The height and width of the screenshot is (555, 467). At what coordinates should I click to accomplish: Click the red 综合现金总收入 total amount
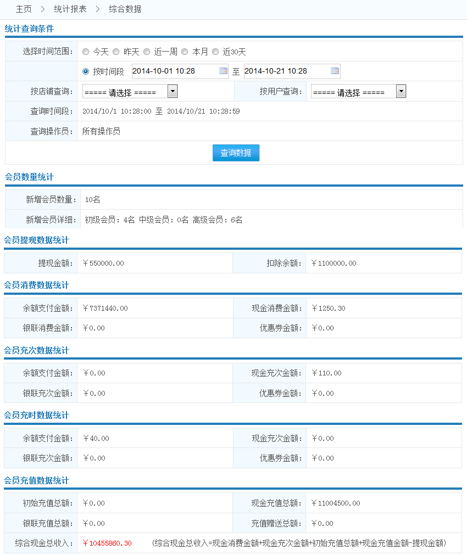coord(107,543)
